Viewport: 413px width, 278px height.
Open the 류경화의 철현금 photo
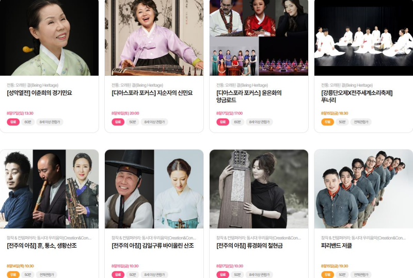[259, 189]
